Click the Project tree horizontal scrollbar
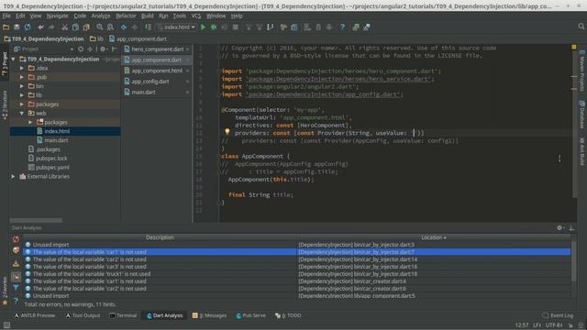This screenshot has height=330, width=587. 37,220
